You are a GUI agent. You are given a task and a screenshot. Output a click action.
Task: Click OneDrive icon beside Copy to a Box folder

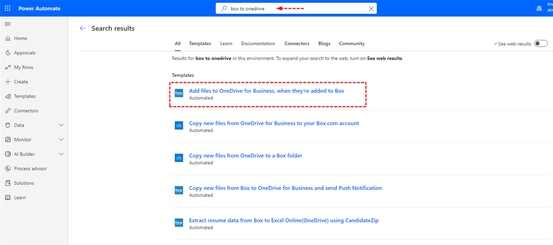[x=179, y=158]
